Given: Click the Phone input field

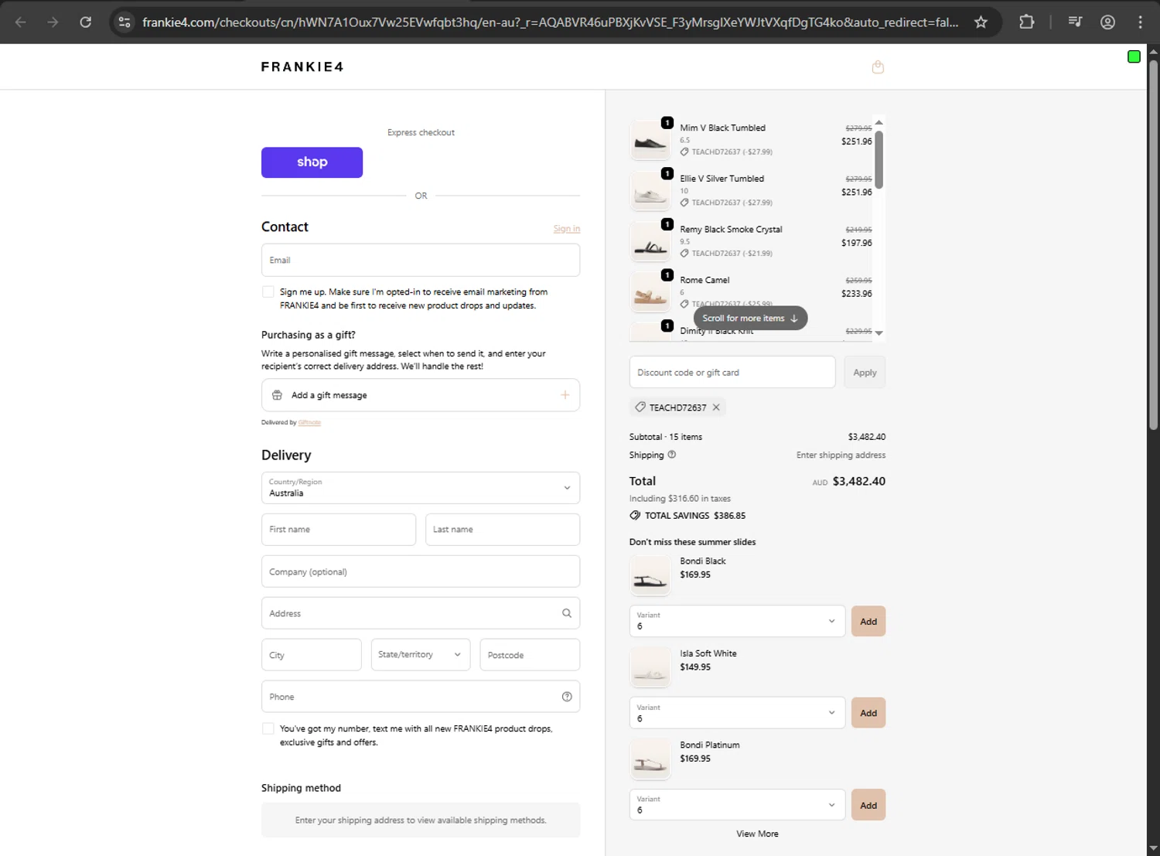Looking at the screenshot, I should tap(421, 697).
